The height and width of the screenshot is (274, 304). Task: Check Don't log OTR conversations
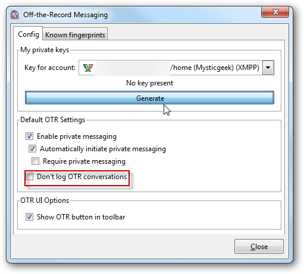pyautogui.click(x=29, y=176)
